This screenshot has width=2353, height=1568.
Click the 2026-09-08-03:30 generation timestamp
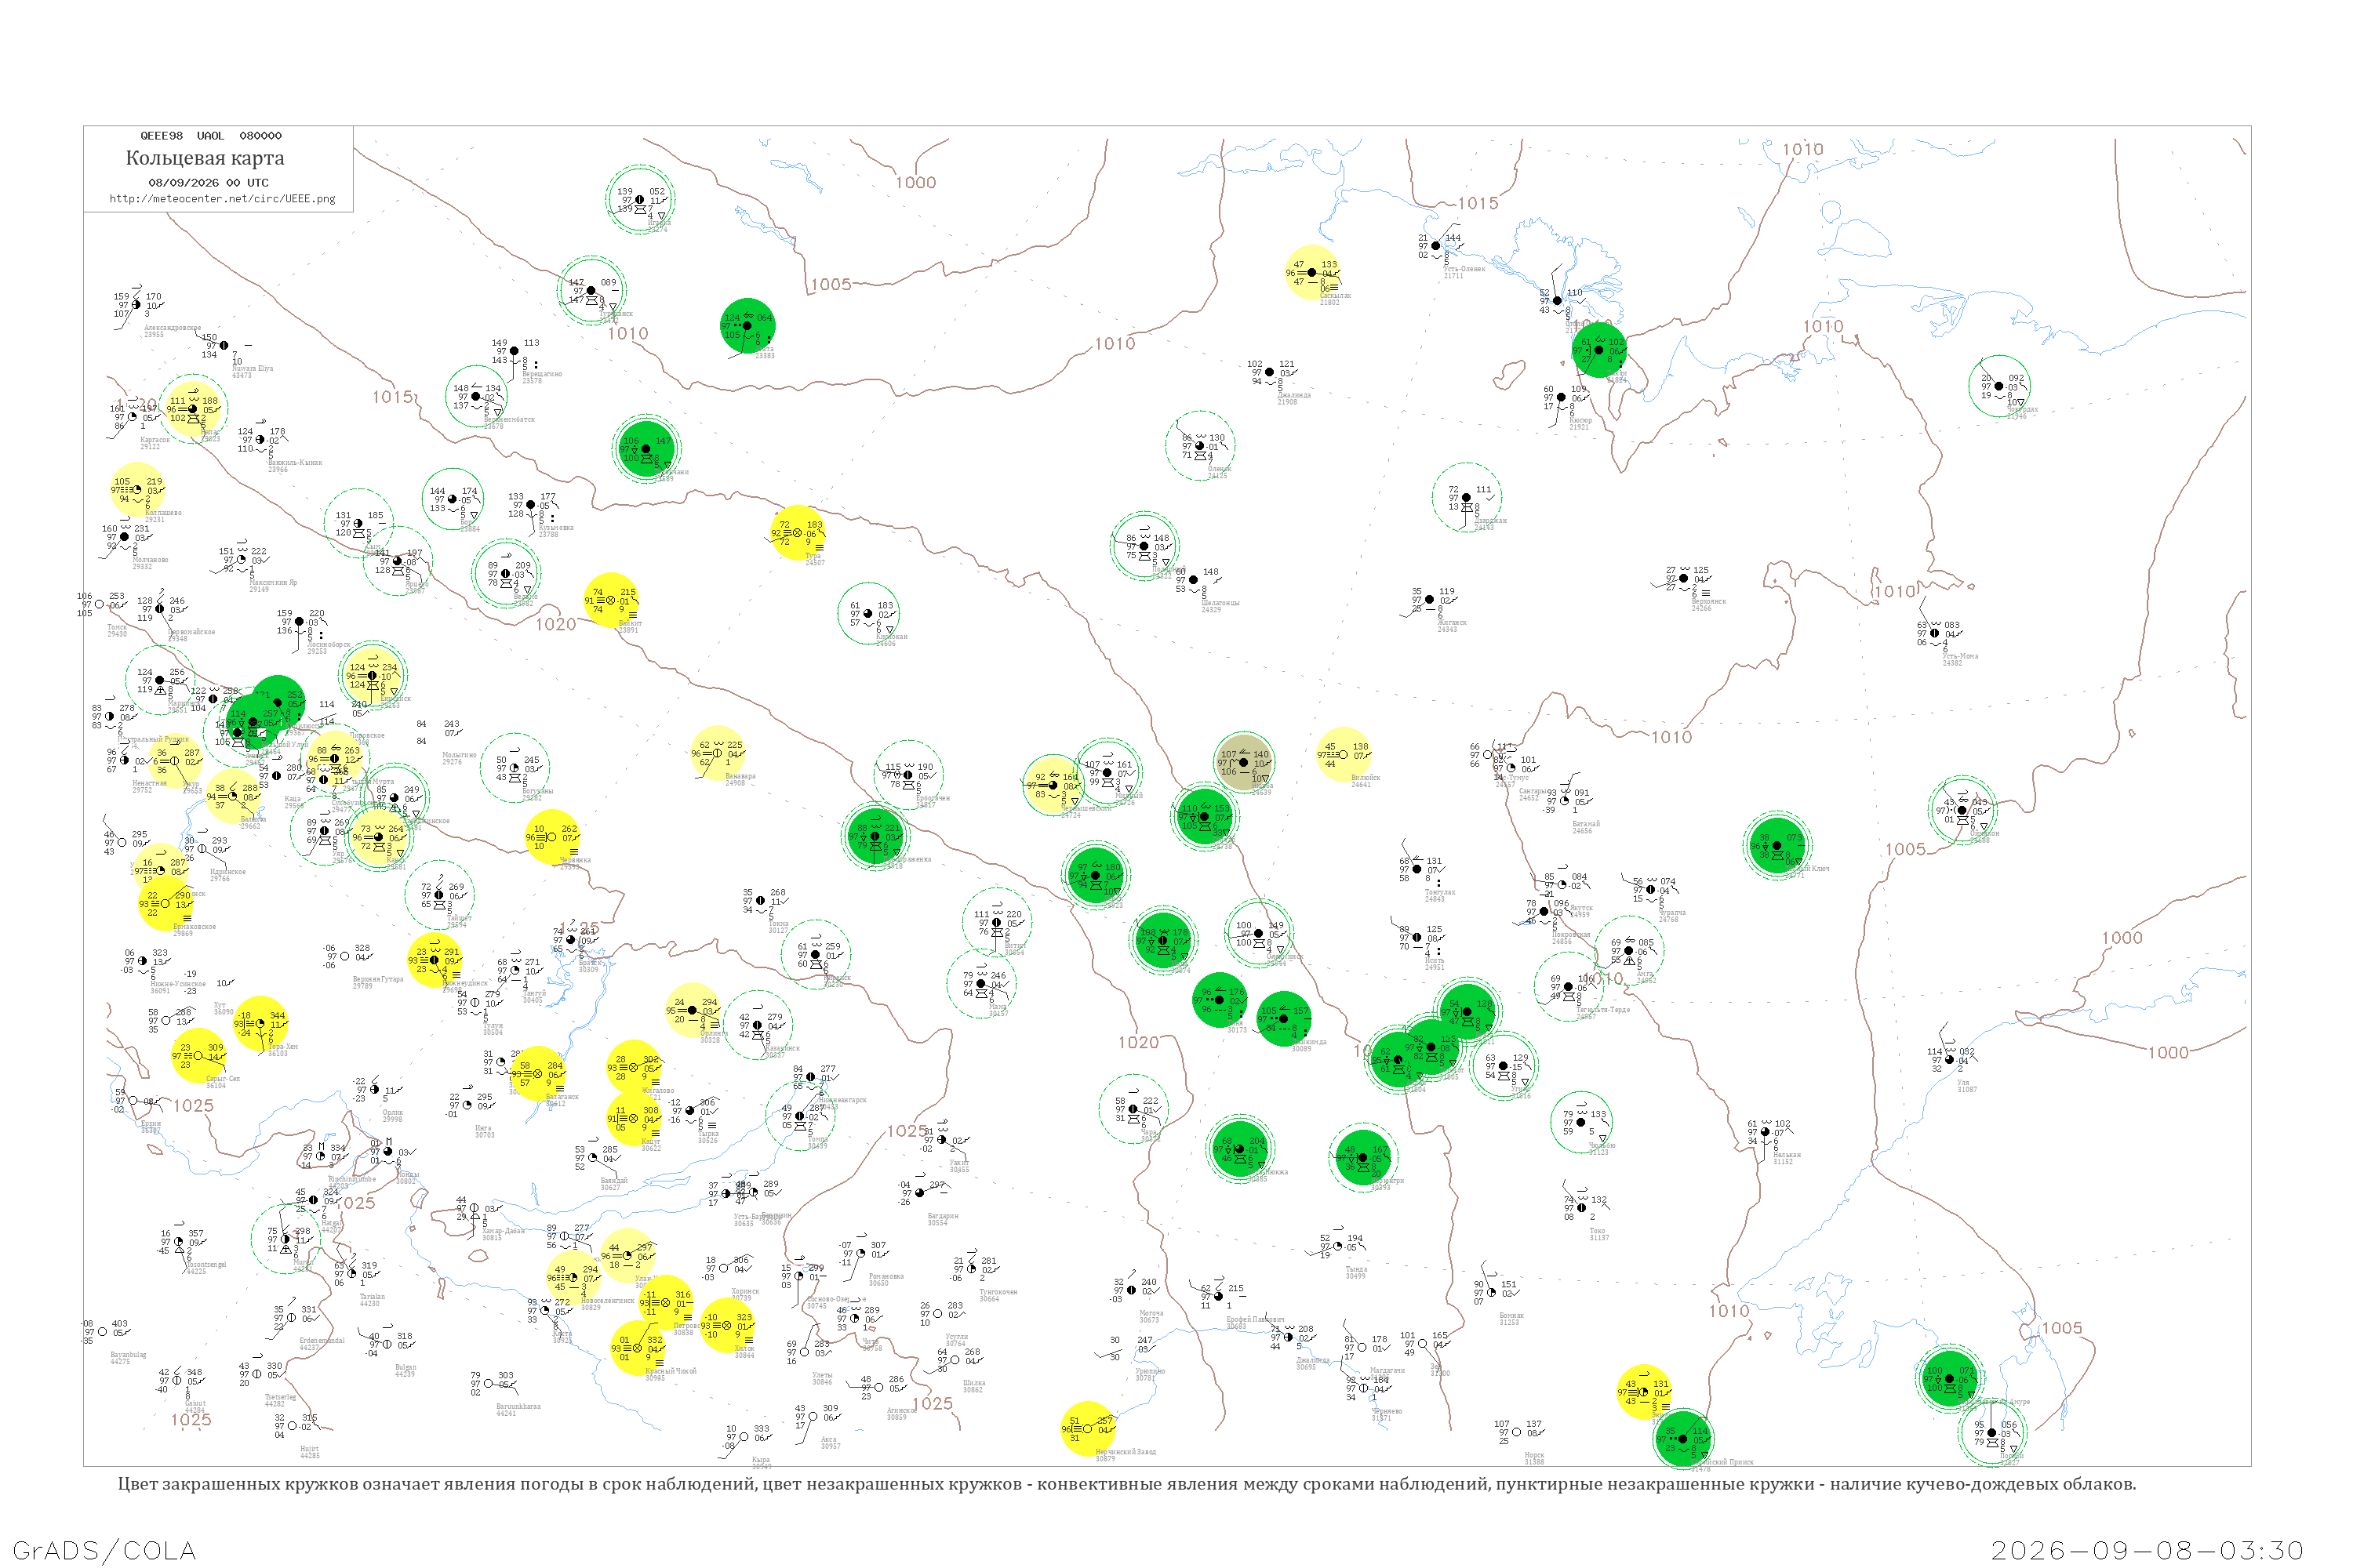[2148, 1550]
